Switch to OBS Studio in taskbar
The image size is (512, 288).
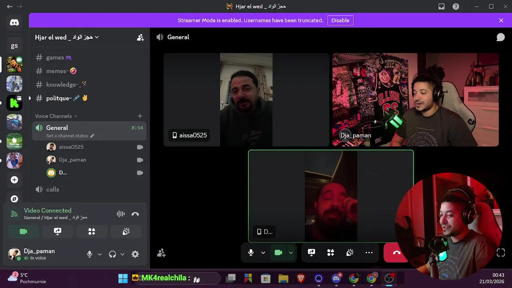coord(389,278)
